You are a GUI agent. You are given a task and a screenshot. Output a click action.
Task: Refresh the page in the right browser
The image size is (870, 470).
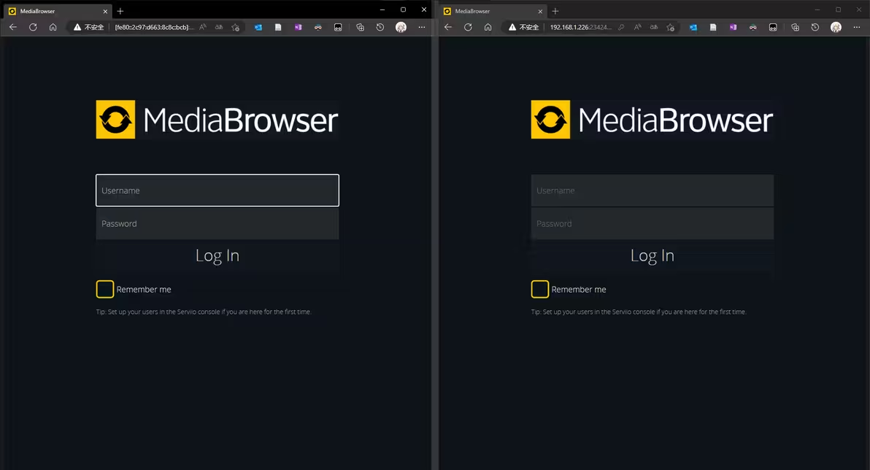[468, 27]
